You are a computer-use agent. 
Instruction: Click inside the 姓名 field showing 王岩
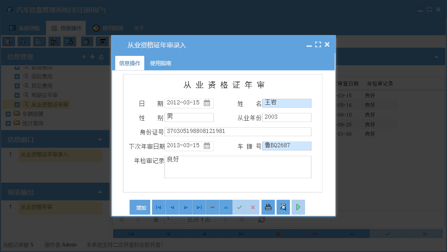point(287,103)
